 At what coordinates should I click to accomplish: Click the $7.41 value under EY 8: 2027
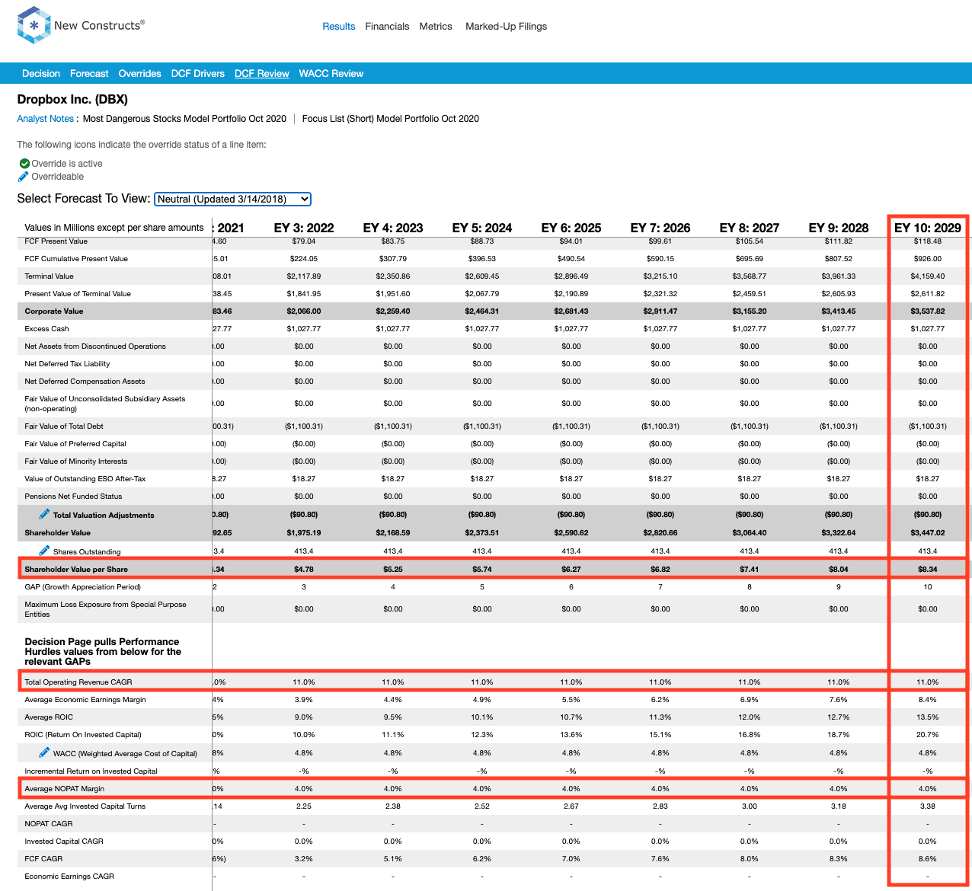click(750, 569)
